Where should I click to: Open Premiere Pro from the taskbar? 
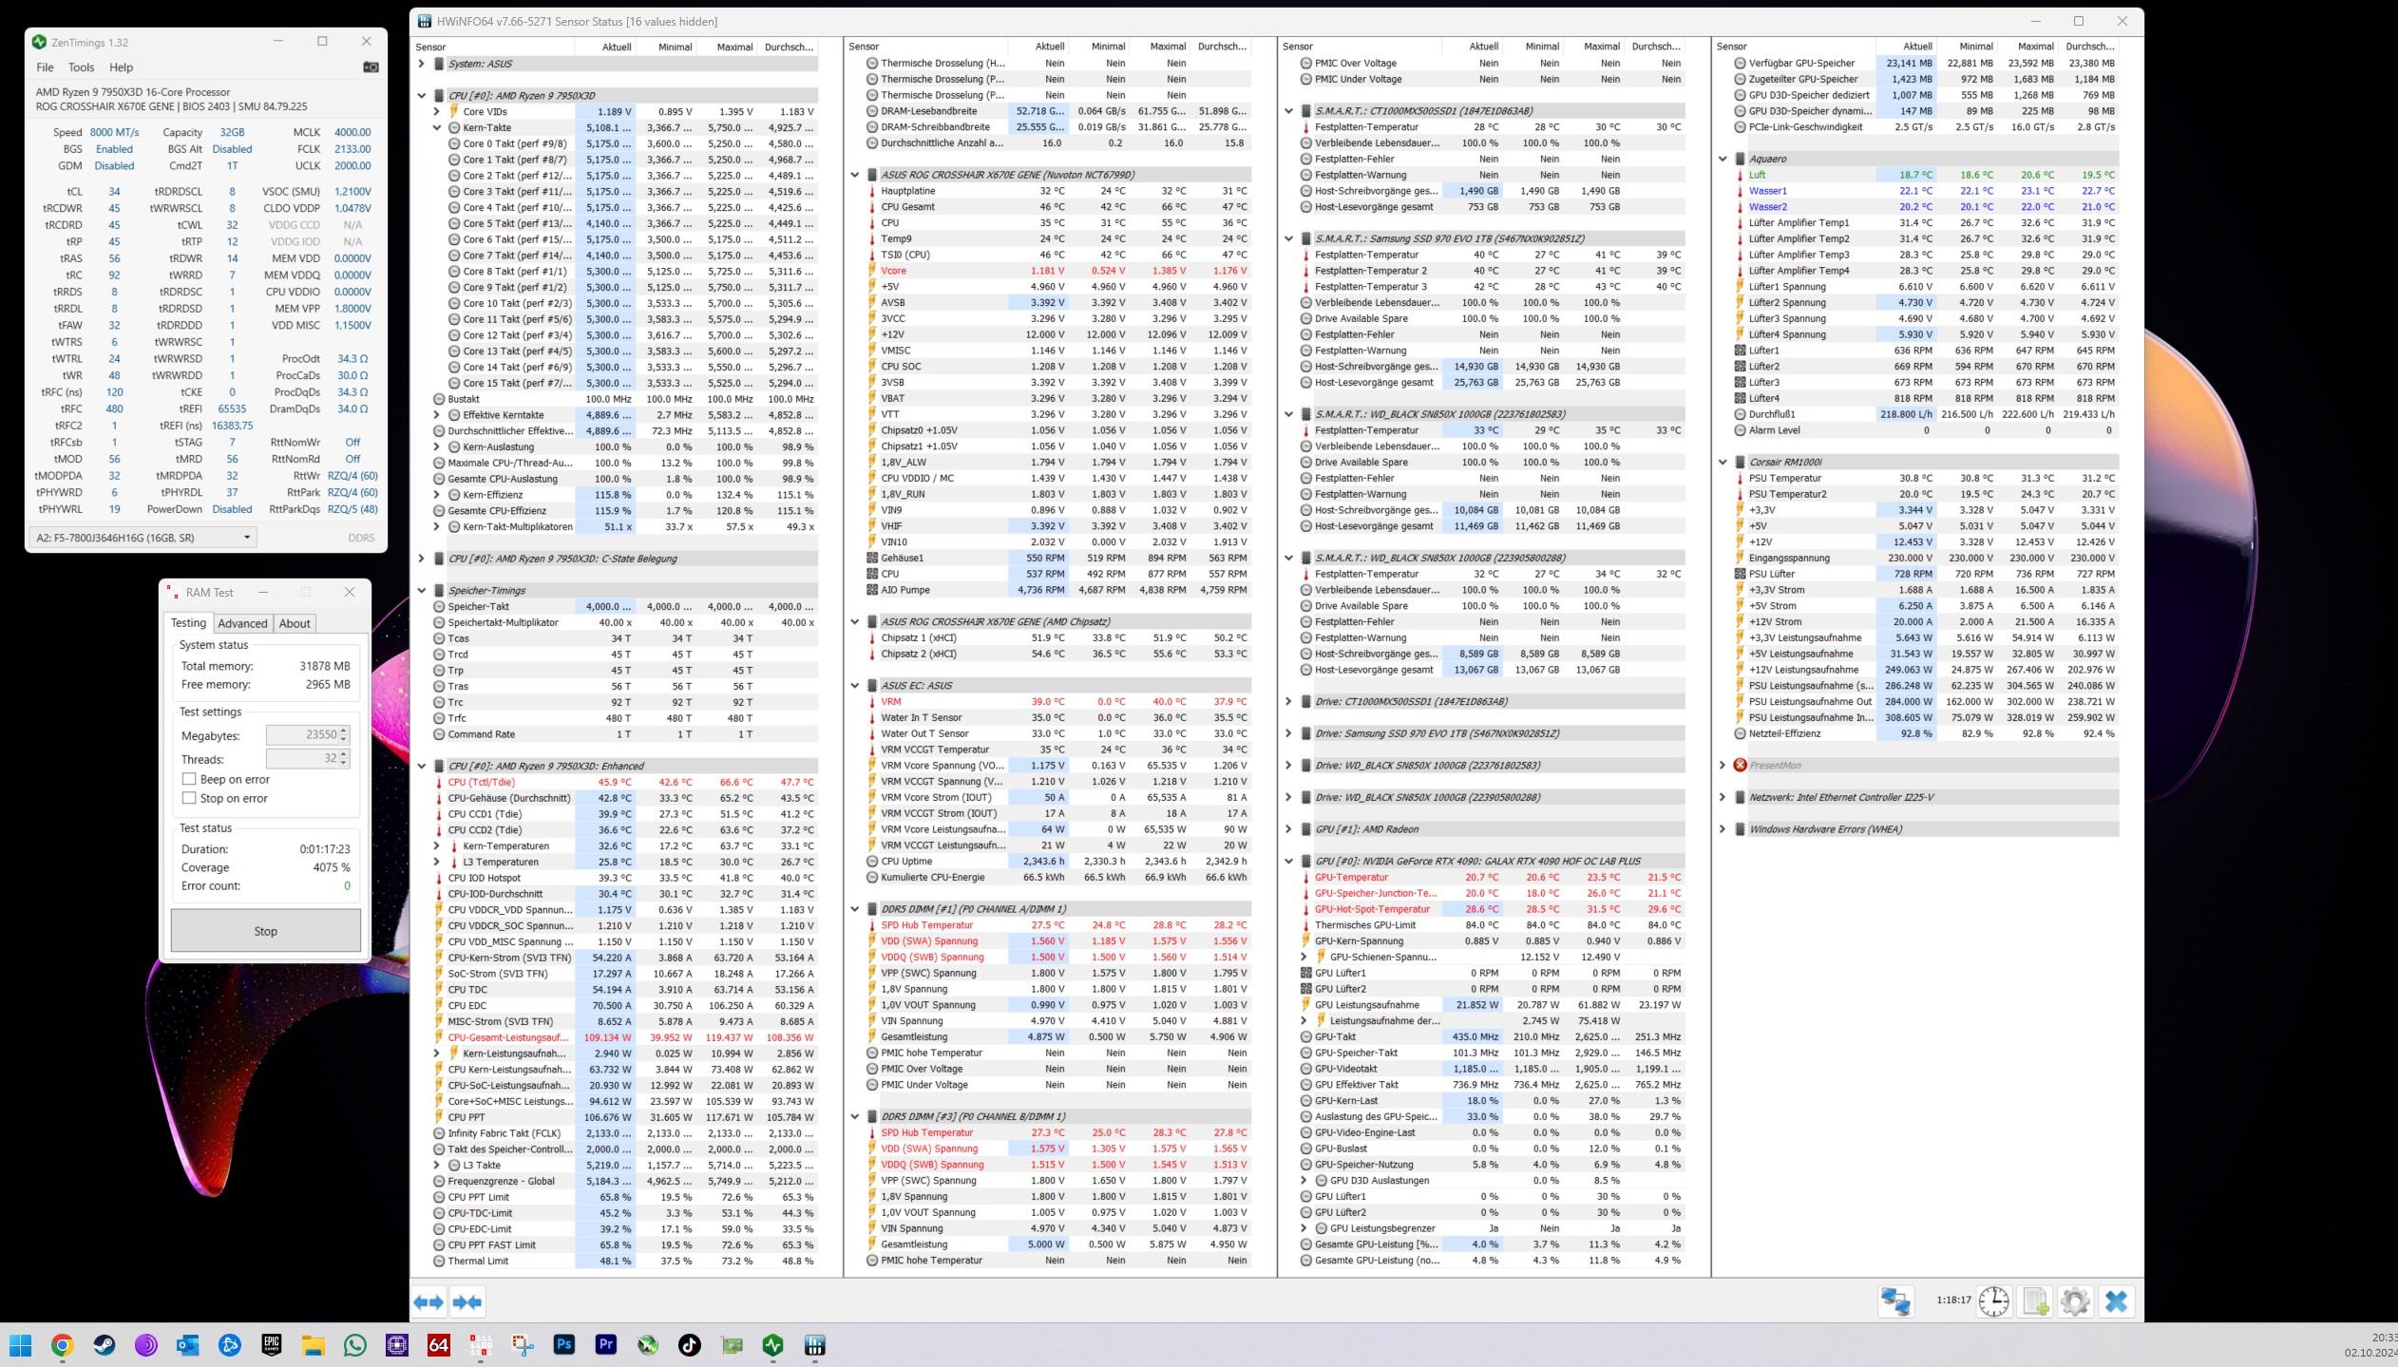pos(606,1345)
